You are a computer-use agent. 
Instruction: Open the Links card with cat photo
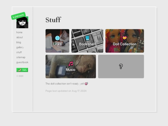[58, 41]
